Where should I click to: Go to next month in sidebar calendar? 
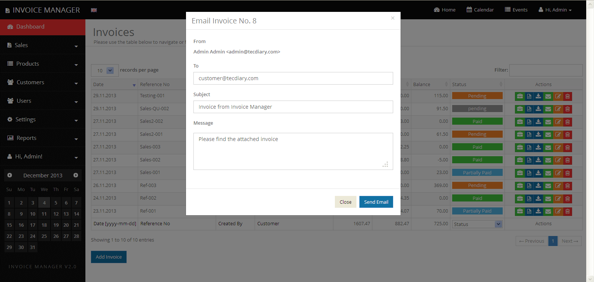point(76,175)
